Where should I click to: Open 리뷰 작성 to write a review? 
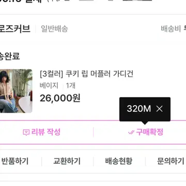click(42, 132)
